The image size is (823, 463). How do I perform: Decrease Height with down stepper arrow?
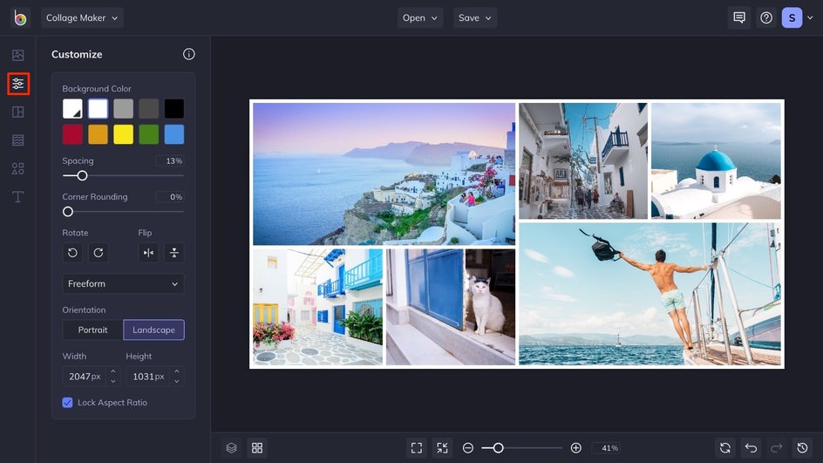(177, 381)
